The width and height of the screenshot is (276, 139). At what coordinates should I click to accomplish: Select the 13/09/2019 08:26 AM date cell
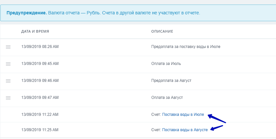coord(40,47)
